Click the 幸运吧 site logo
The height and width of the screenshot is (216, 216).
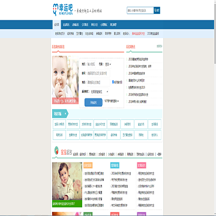click(x=62, y=10)
